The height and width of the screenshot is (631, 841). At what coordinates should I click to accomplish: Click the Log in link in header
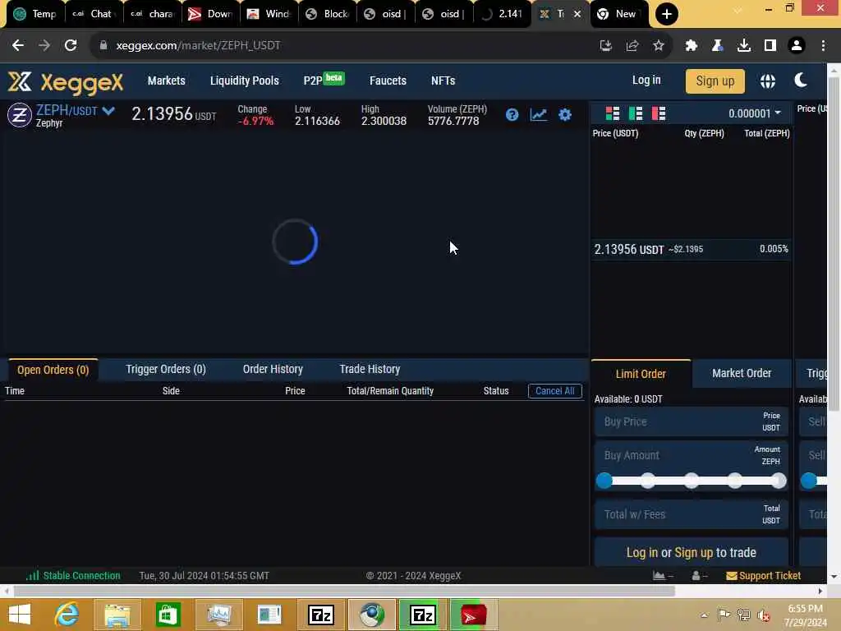click(646, 80)
